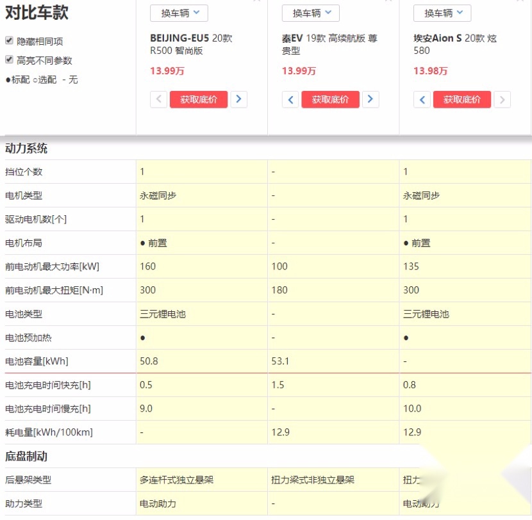Screen dimensions: 532x520
Task: Click 获取底价 for 秦EV
Action: coord(330,99)
